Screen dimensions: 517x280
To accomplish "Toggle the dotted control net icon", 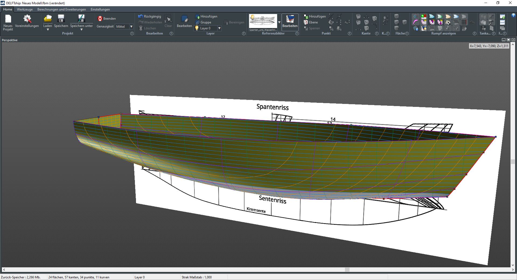I will click(x=416, y=17).
